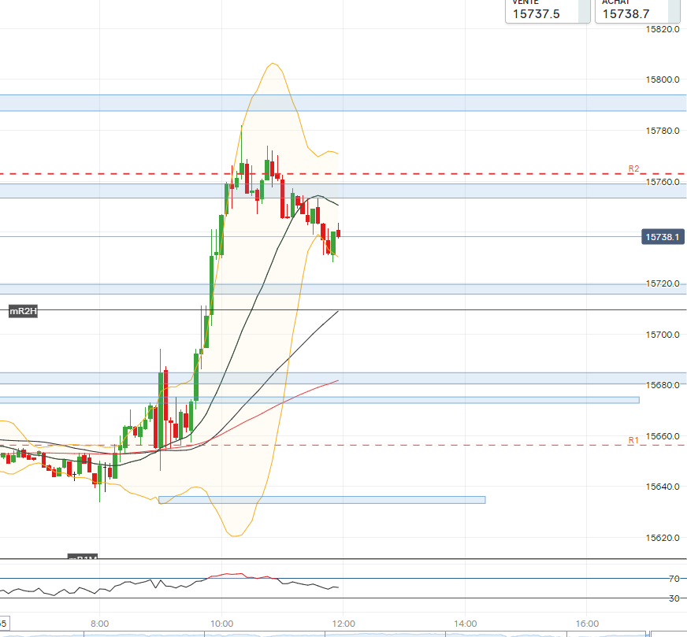Screen dimensions: 687x637
Task: Click the ACHAT 15738.7 buy button
Action: click(x=637, y=10)
